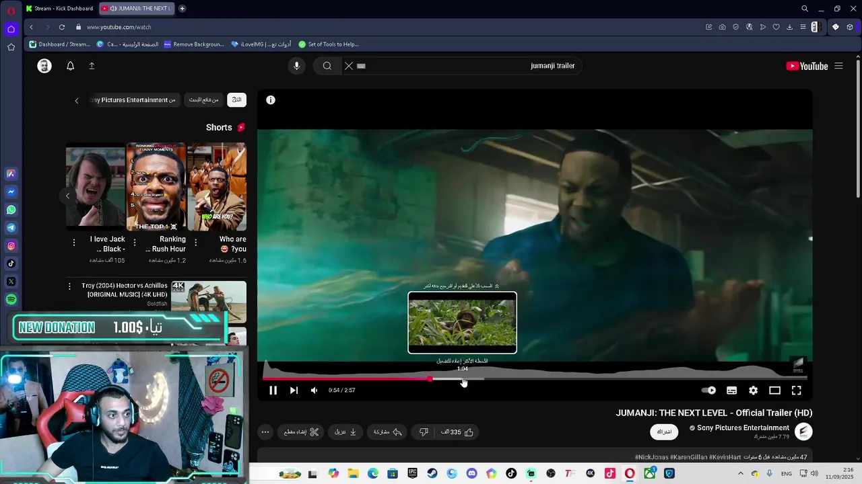
Task: Open a new browser tab
Action: pyautogui.click(x=182, y=9)
